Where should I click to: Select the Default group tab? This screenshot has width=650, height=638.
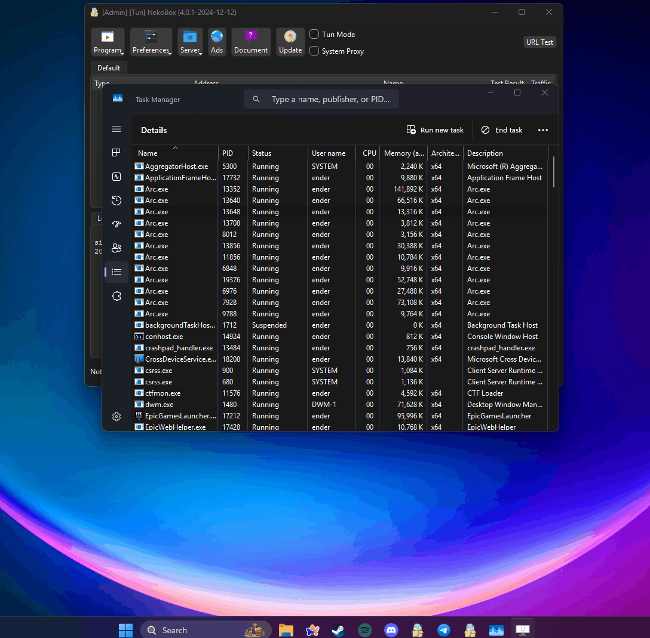pyautogui.click(x=109, y=68)
